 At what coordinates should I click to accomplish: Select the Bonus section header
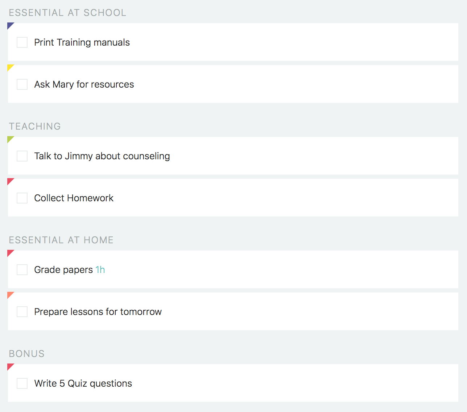pyautogui.click(x=27, y=354)
